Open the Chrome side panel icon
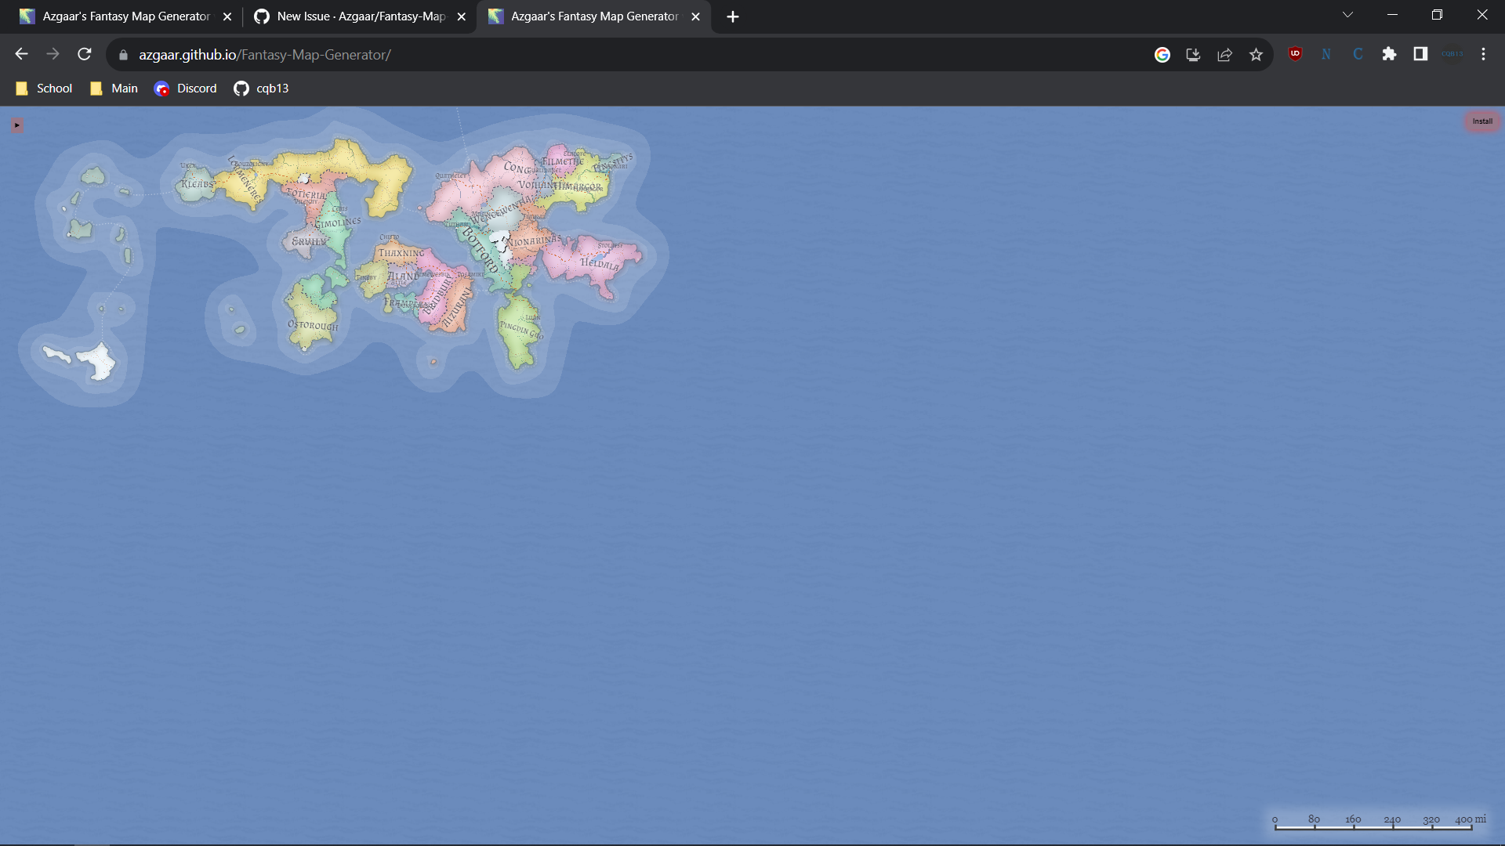Image resolution: width=1505 pixels, height=846 pixels. [1420, 53]
